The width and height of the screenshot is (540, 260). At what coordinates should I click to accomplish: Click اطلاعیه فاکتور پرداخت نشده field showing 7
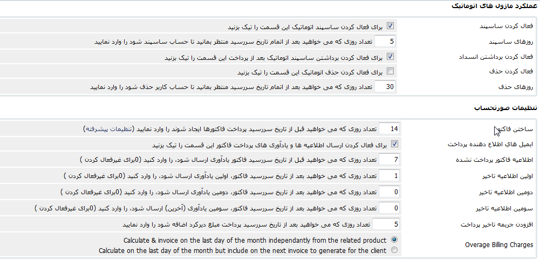389,160
